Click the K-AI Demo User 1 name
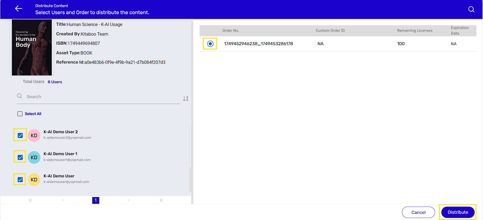Screen dimensions: 483x220 click(x=60, y=154)
